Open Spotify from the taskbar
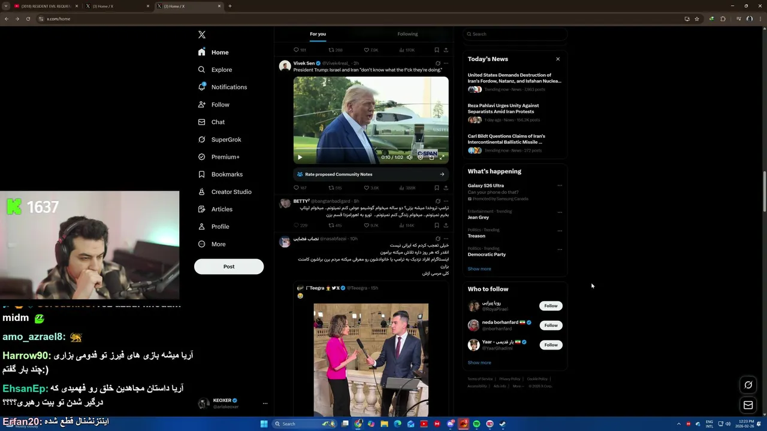 pyautogui.click(x=476, y=424)
